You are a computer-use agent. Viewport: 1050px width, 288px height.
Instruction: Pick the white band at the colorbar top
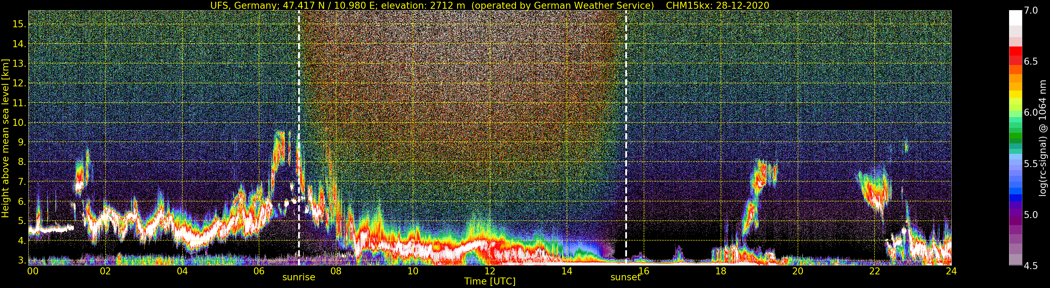(1015, 18)
